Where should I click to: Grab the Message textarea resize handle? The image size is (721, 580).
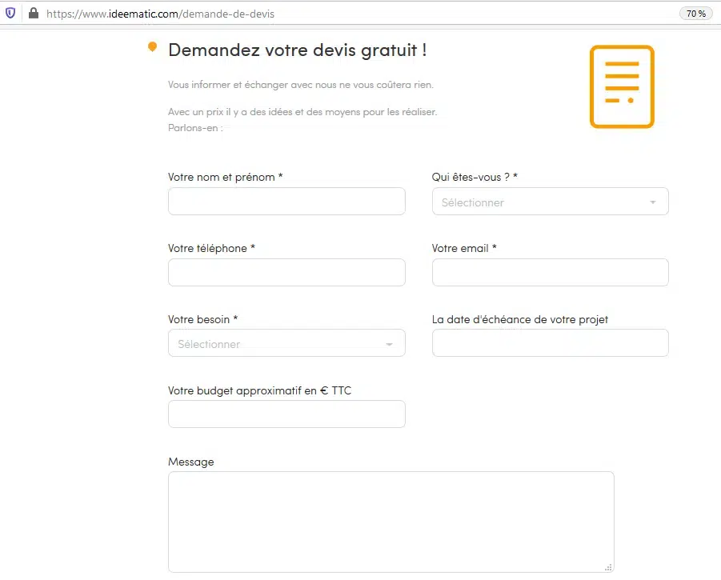coord(609,567)
